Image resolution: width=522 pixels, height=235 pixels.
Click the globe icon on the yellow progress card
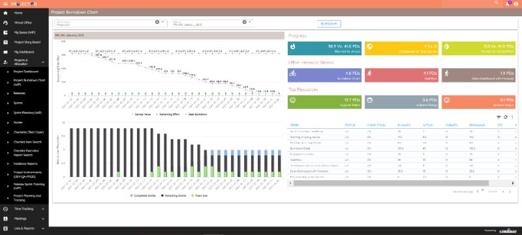click(x=369, y=47)
